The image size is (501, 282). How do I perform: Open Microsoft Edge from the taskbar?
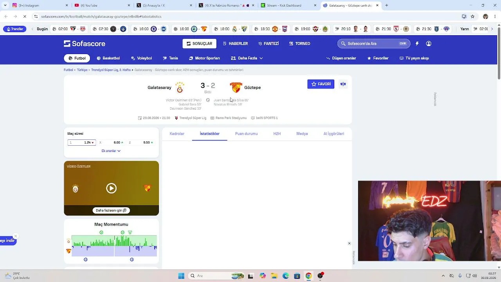pos(286,276)
